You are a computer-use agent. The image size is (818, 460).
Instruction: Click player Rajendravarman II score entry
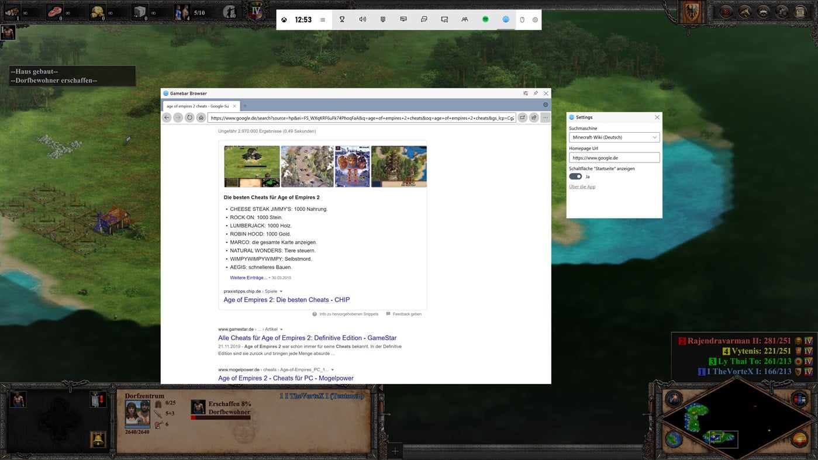739,341
